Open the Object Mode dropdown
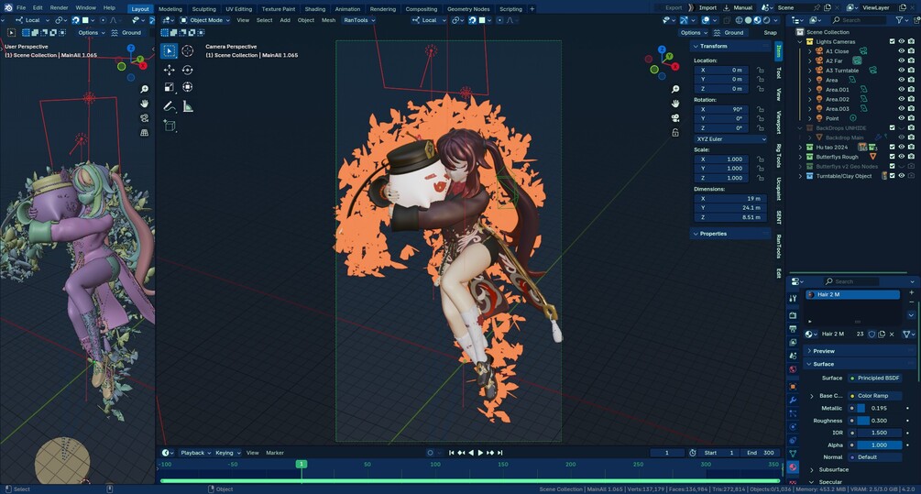Viewport: 921px width, 494px height. coord(205,20)
